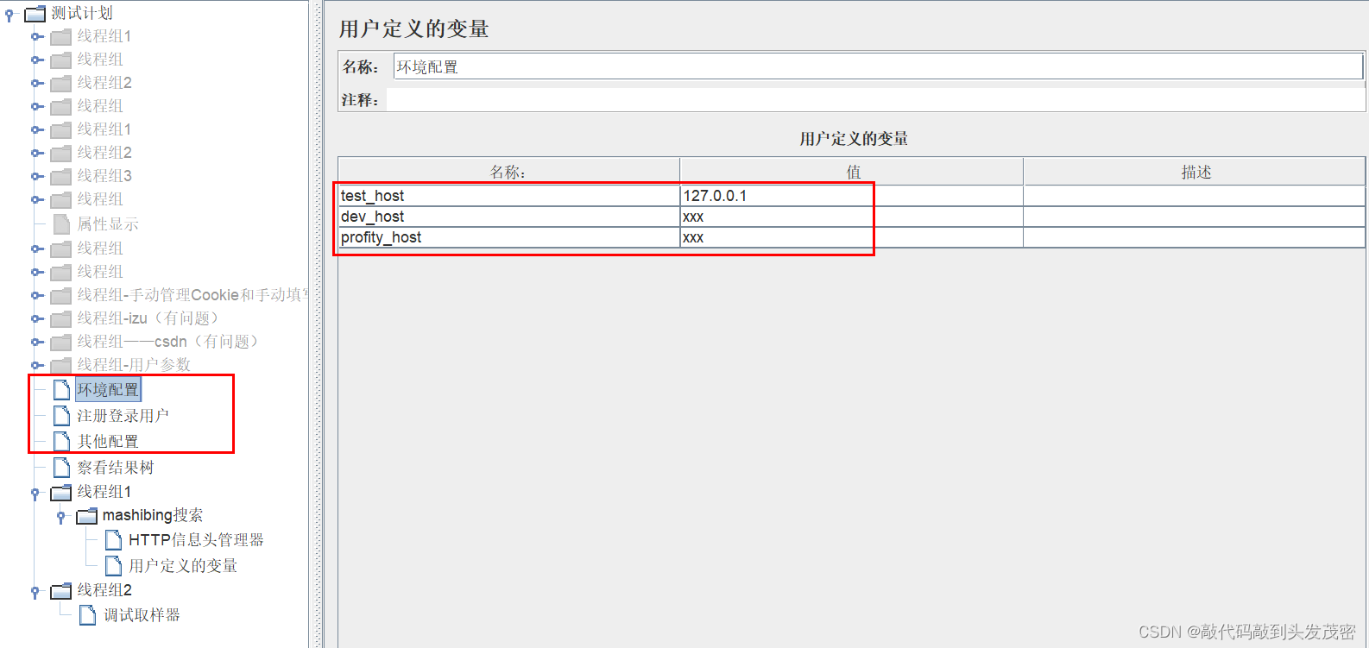Click the 值 column header

(x=852, y=172)
